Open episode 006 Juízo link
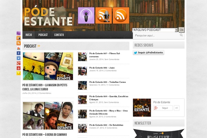This screenshot has height=138, width=207. pos(102,68)
